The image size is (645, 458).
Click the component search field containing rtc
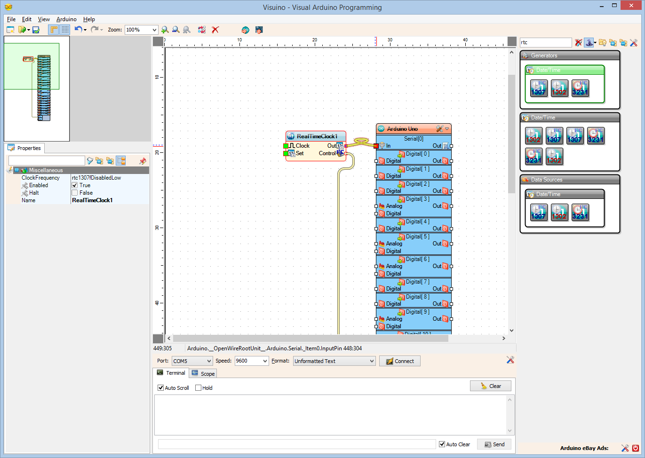tap(546, 42)
